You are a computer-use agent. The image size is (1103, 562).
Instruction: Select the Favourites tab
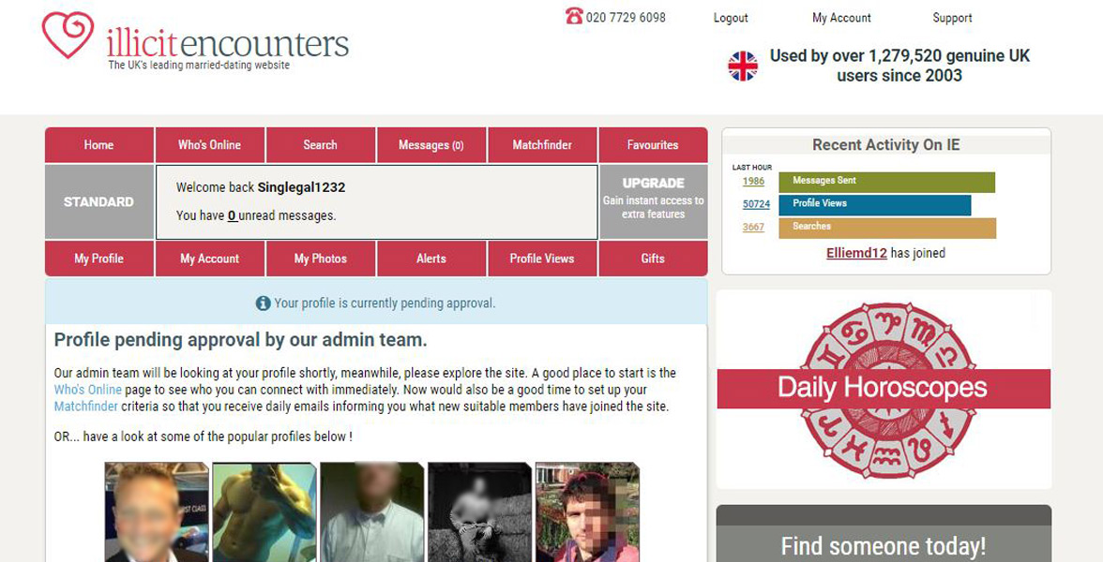[653, 144]
